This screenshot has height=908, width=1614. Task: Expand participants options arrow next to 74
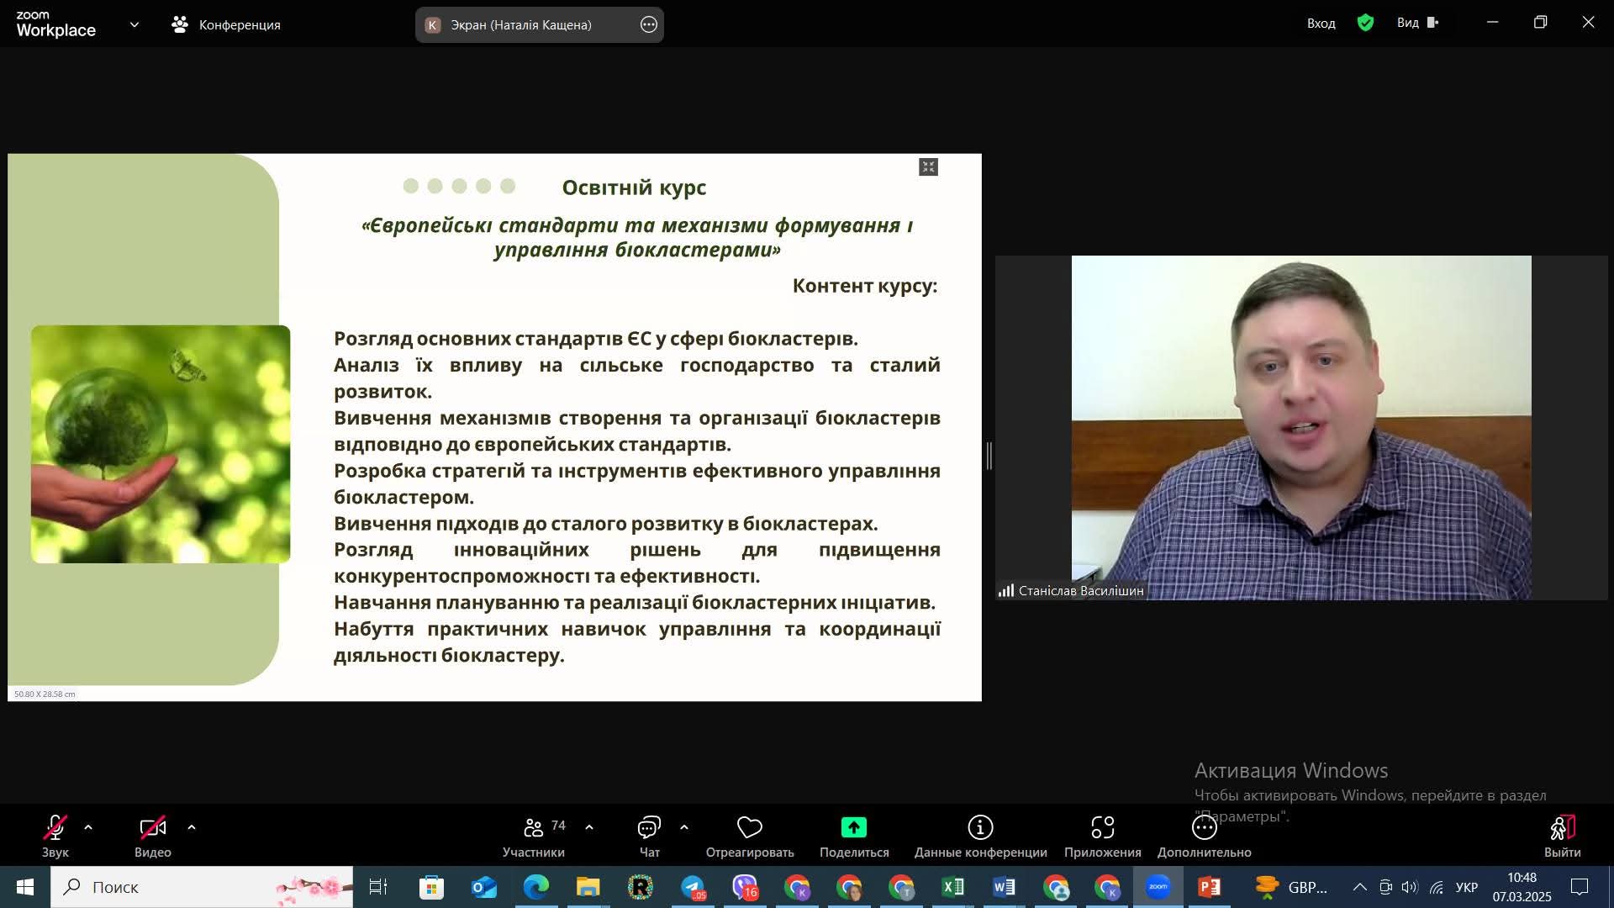589,828
